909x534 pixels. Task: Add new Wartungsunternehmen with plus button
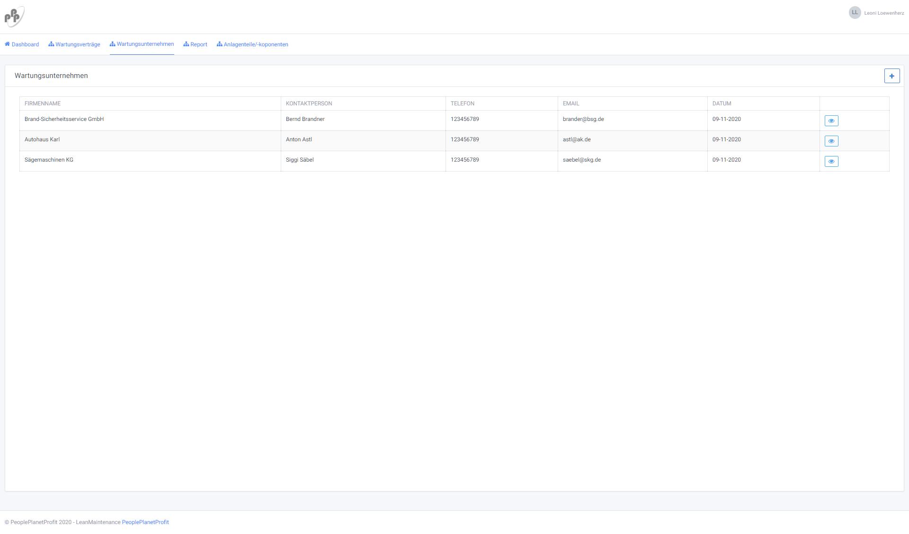pos(891,76)
